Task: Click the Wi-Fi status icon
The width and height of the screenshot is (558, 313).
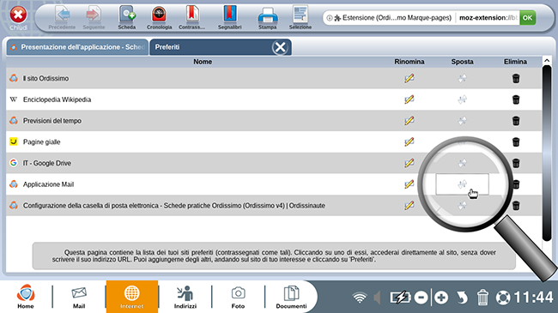Action: 360,298
